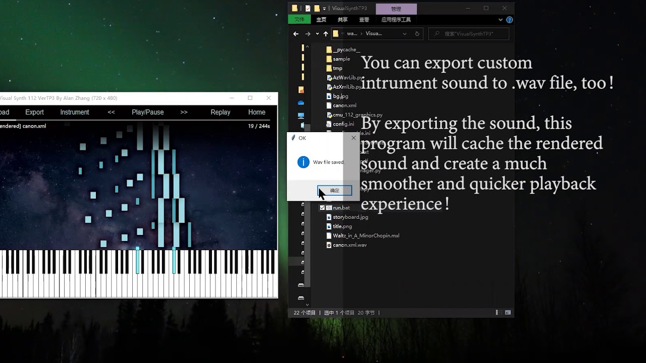Image resolution: width=646 pixels, height=363 pixels.
Task: Switch to the 查看 ribbon tab
Action: point(364,20)
